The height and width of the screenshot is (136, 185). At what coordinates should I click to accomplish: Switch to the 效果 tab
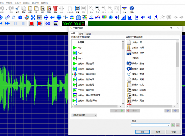(x=81, y=34)
